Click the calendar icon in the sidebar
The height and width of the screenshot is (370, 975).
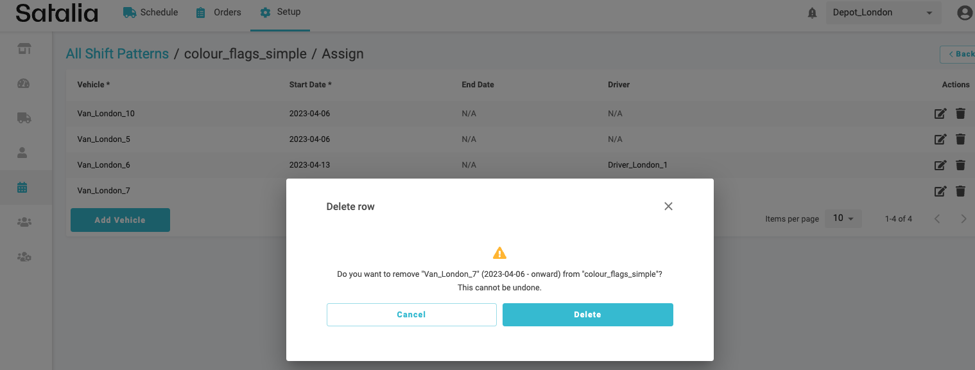[x=22, y=188]
